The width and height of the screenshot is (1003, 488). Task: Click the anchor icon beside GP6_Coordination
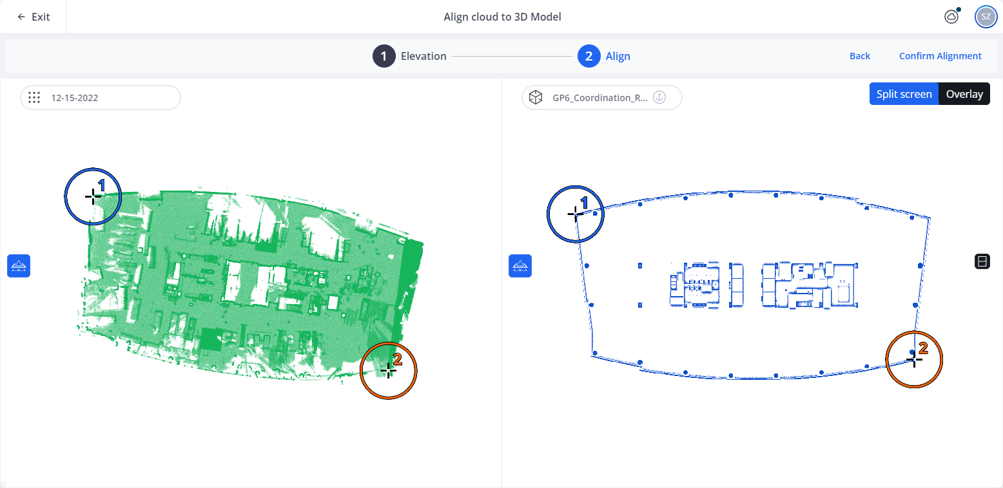click(659, 98)
